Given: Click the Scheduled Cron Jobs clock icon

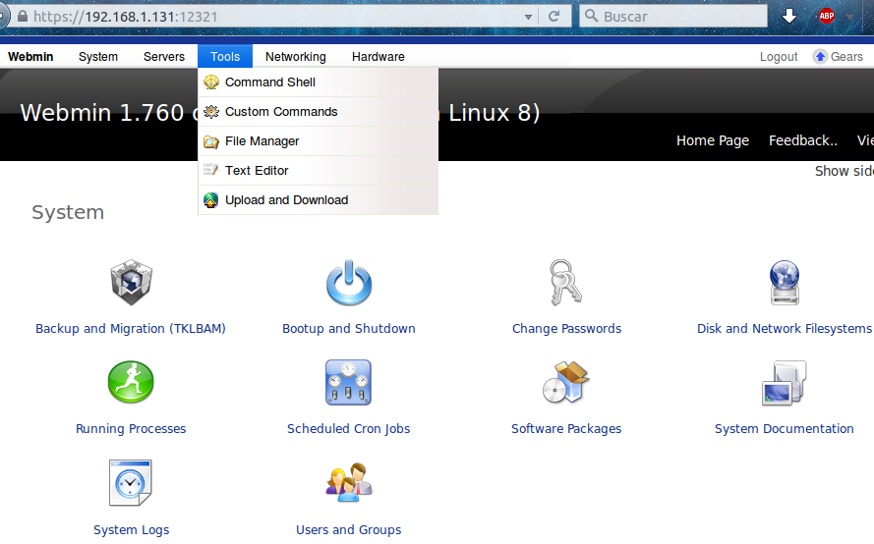Looking at the screenshot, I should coord(348,383).
